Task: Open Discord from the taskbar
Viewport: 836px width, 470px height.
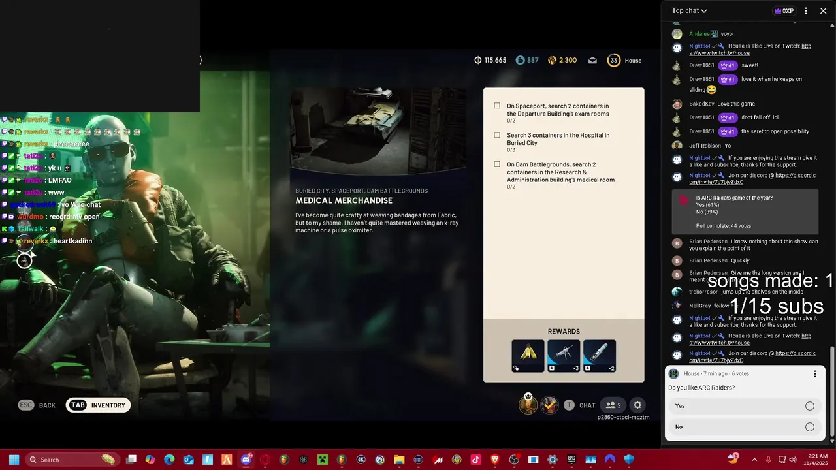Action: click(246, 460)
